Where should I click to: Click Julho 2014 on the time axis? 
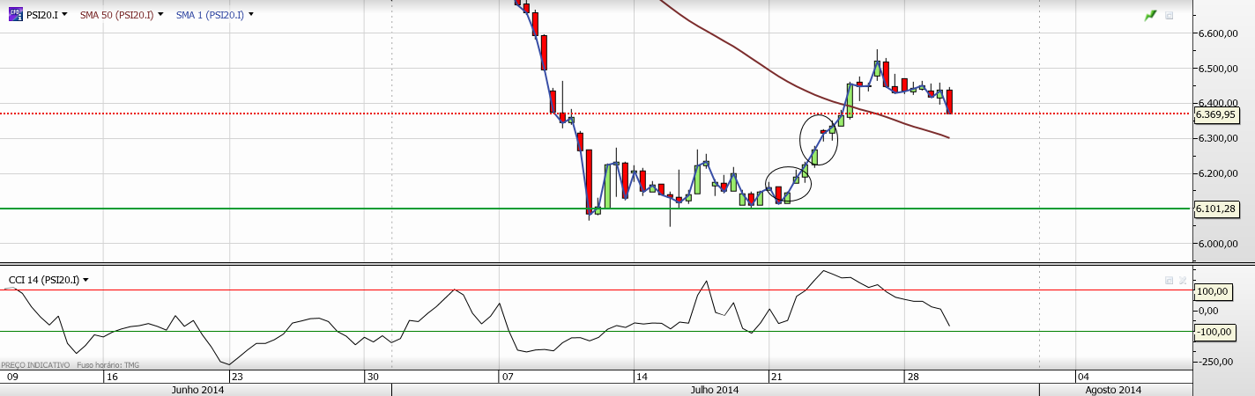click(715, 390)
